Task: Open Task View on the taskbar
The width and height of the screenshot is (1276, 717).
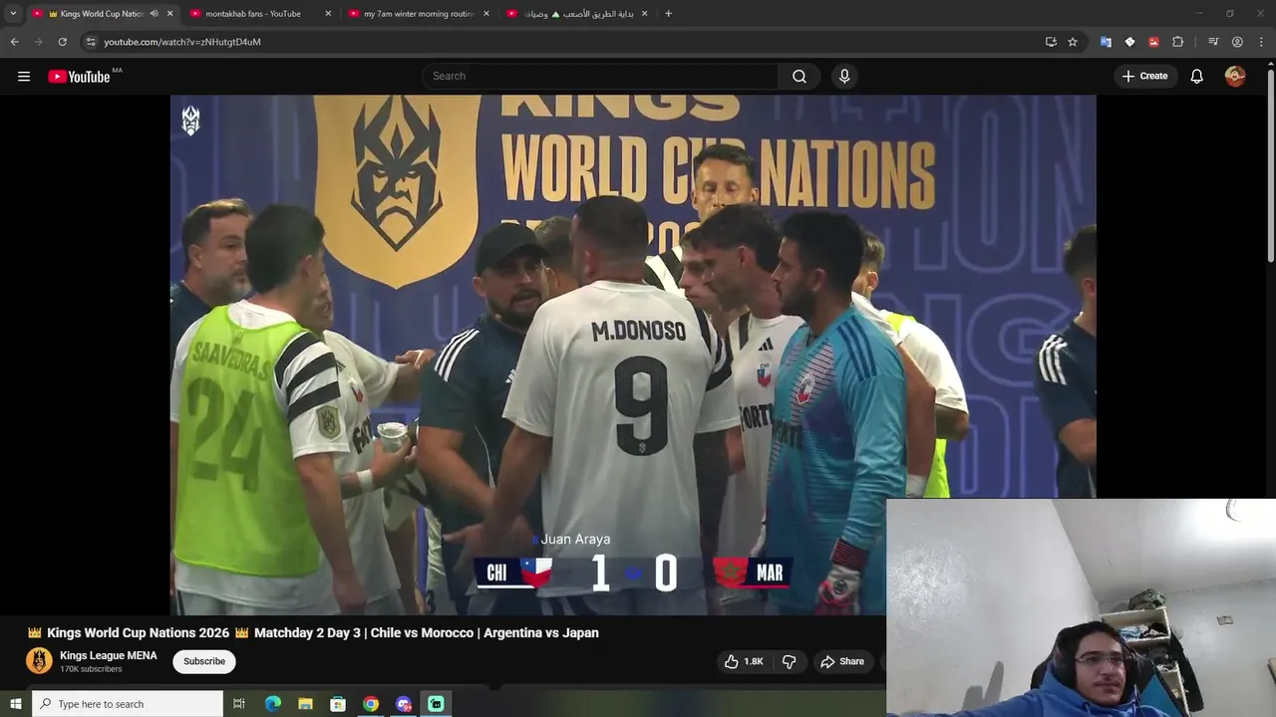Action: coord(239,704)
